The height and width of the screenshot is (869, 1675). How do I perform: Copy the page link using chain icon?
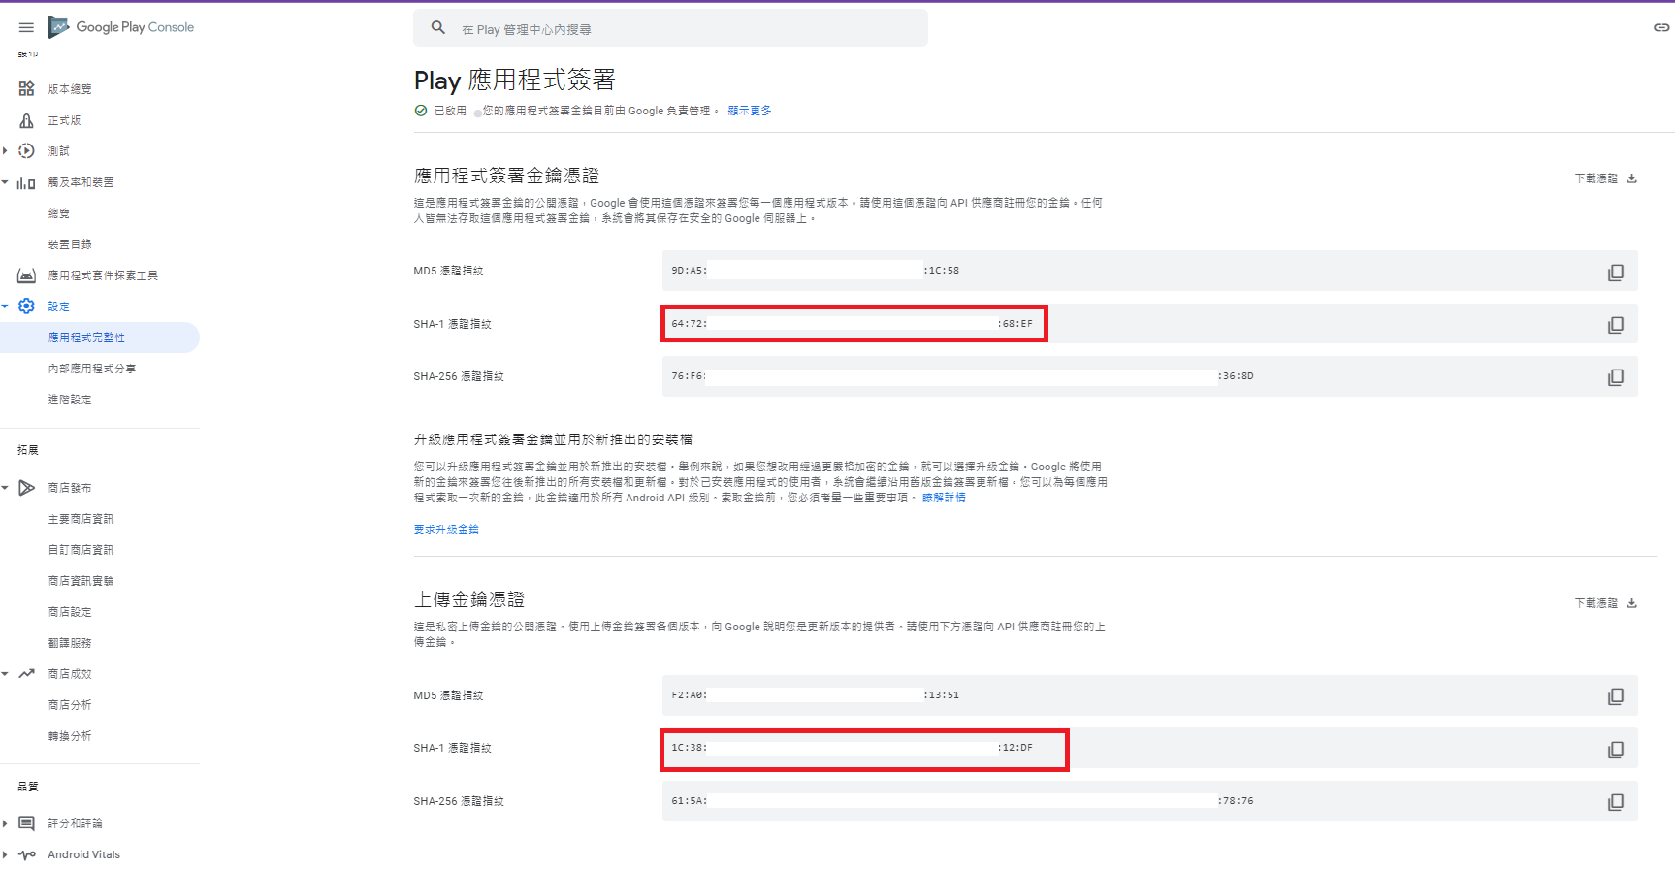(1661, 27)
